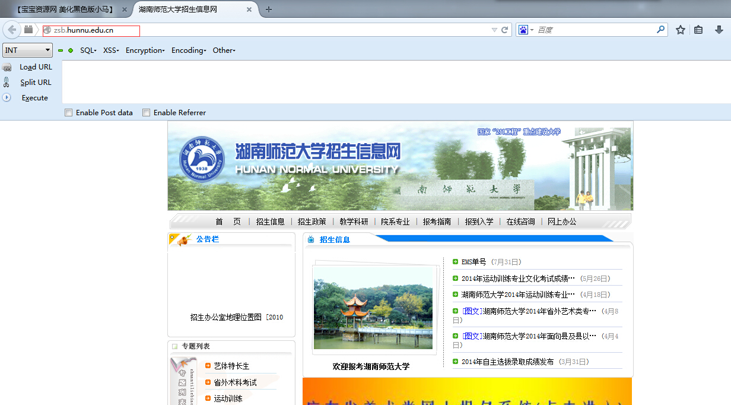
Task: Click the Load URL button
Action: tap(36, 67)
